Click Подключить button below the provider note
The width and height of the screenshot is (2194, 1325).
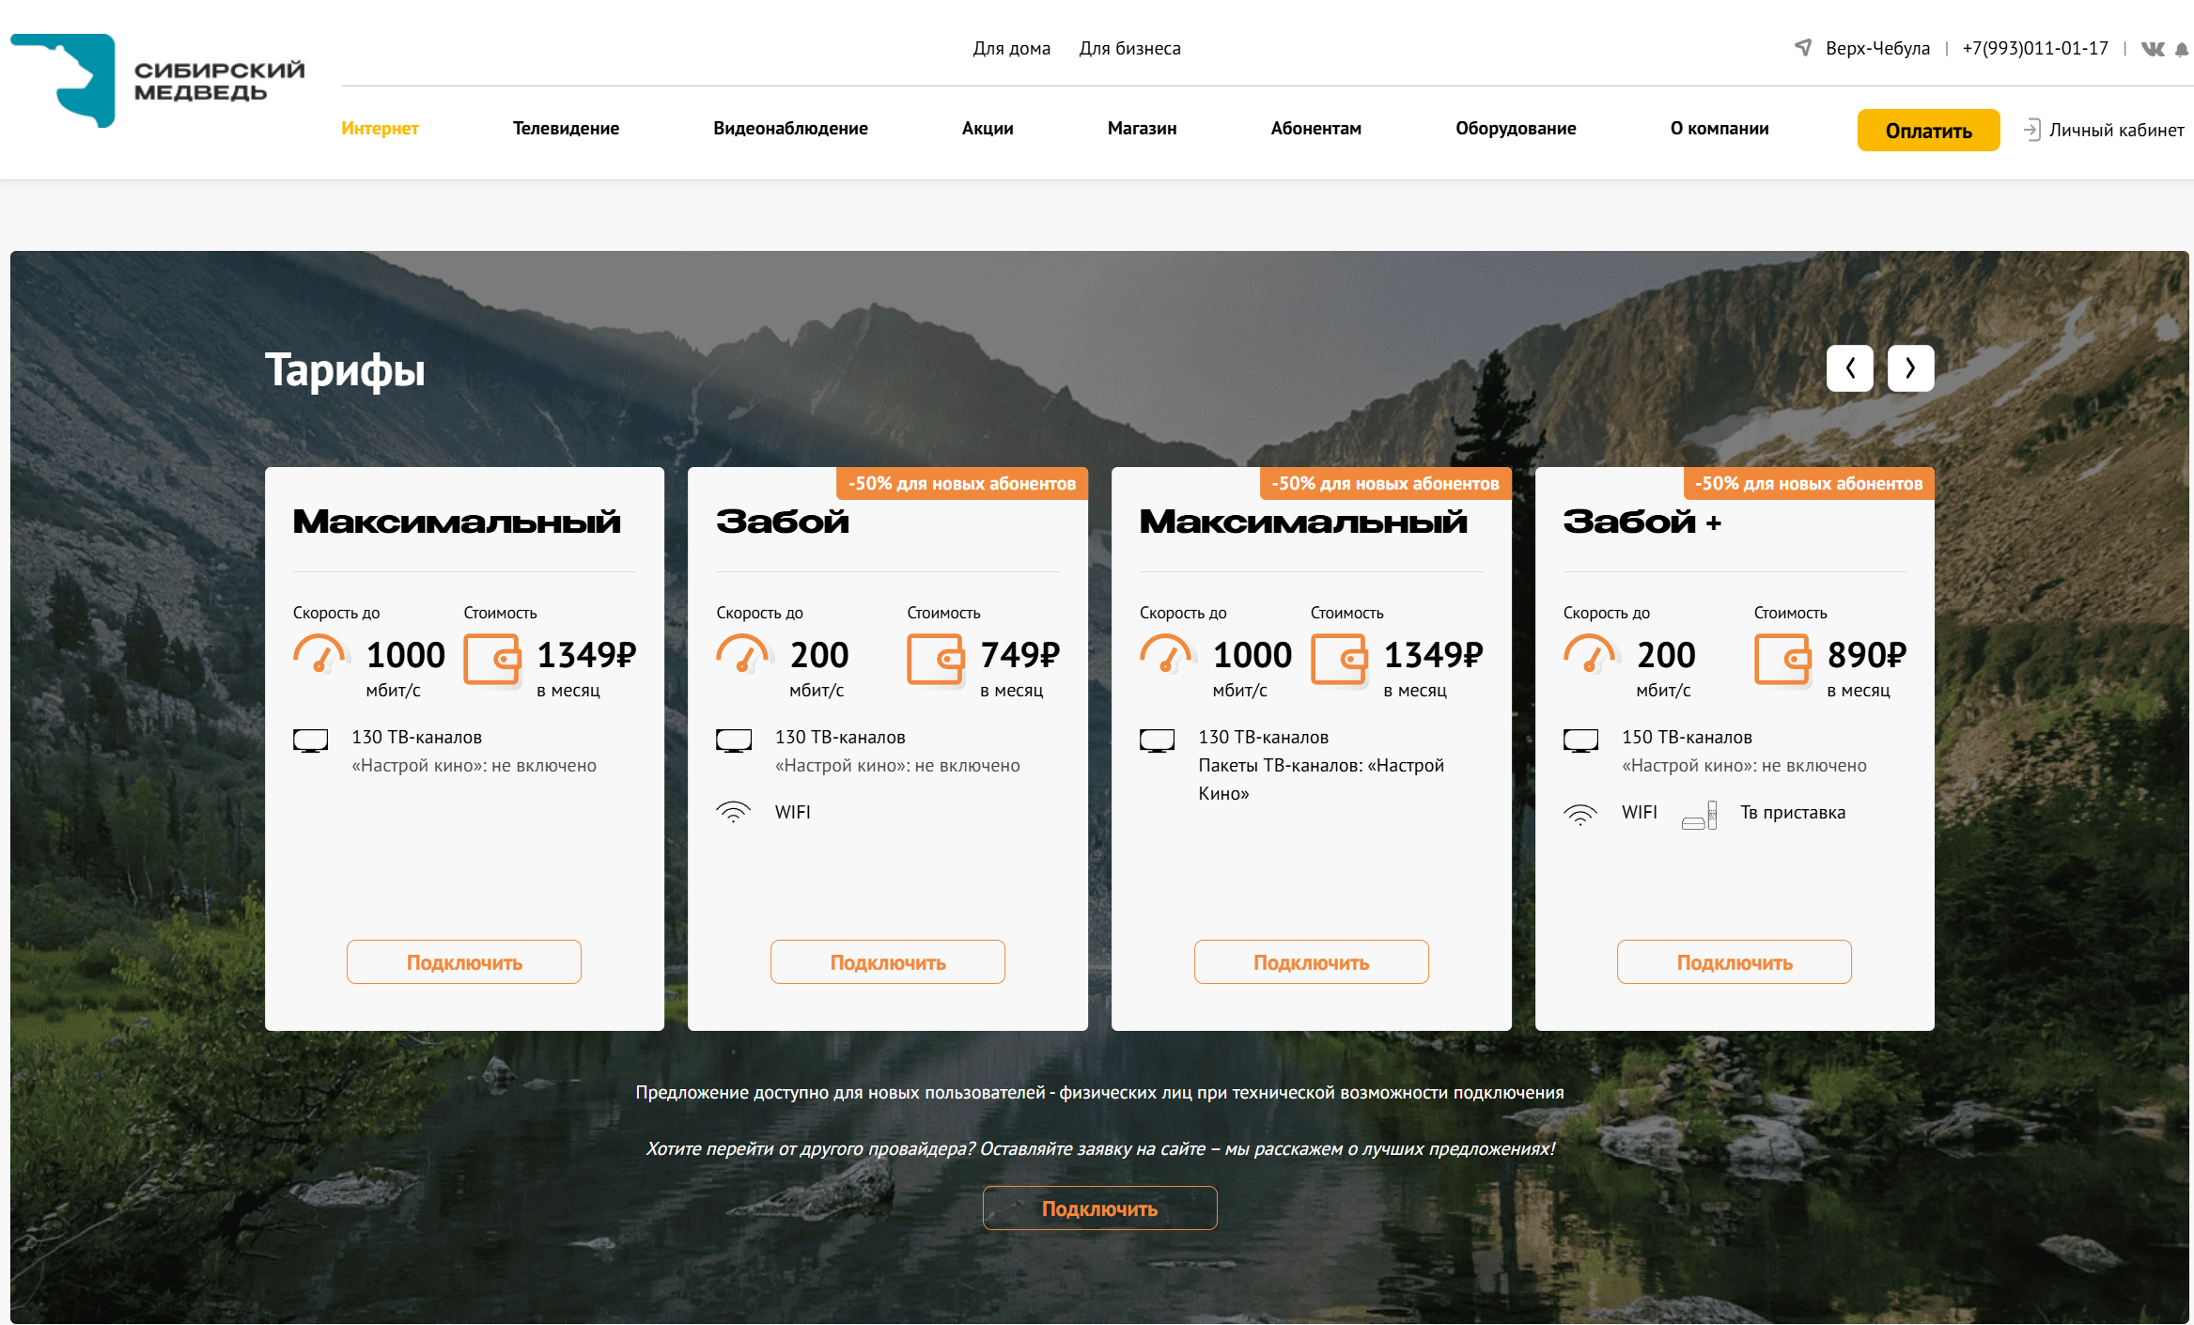pos(1099,1208)
